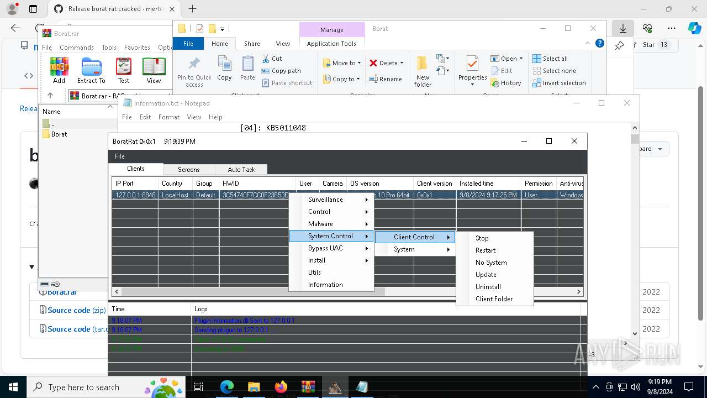This screenshot has height=398, width=707.
Task: Click Copy path in Explorer ribbon
Action: tap(281, 71)
